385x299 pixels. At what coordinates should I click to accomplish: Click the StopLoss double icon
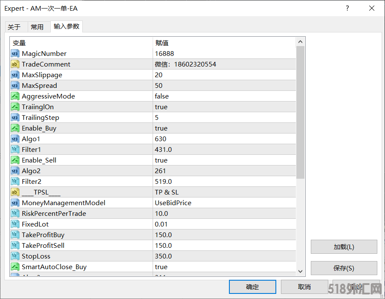point(15,256)
